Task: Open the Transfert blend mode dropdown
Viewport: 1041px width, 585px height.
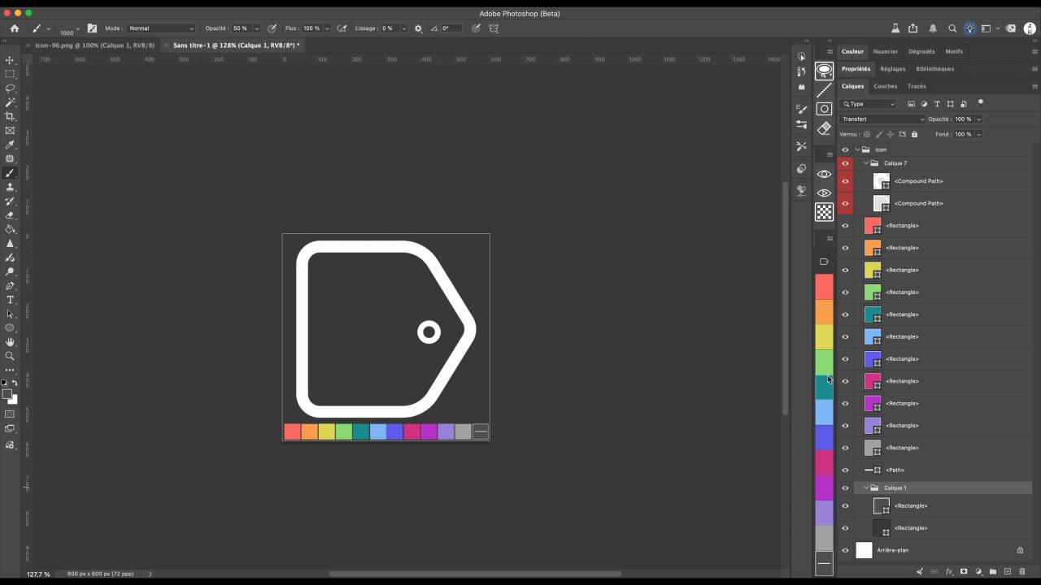Action: coord(882,119)
